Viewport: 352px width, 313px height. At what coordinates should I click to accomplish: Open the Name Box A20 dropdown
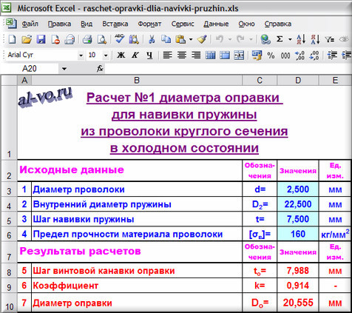point(64,69)
